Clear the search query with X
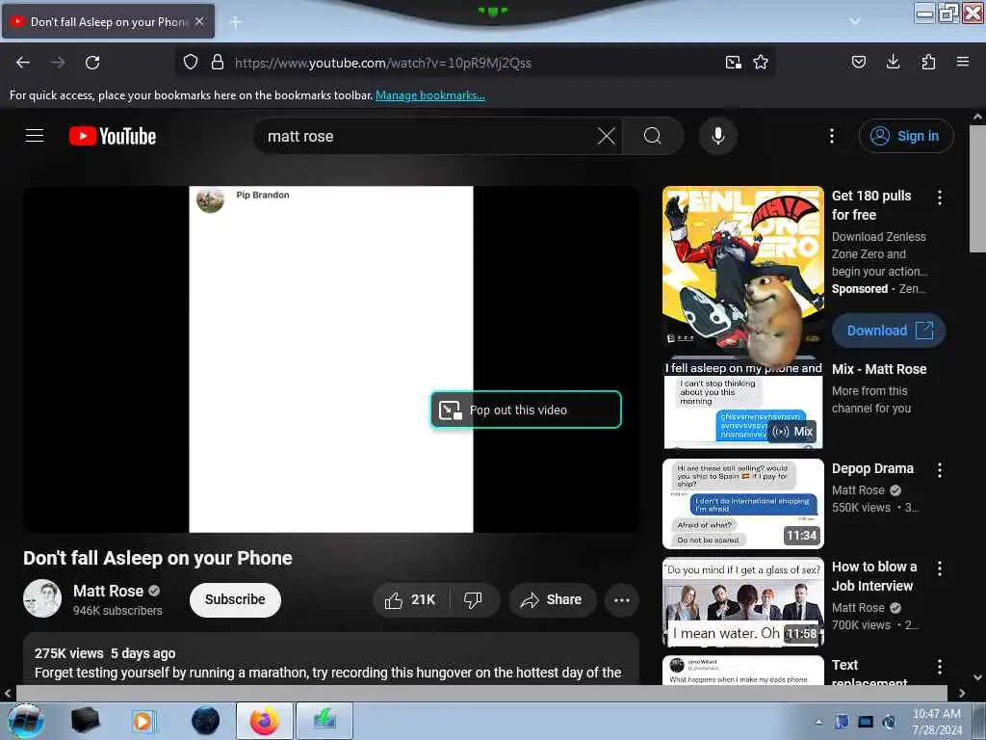Screen dimensions: 986x740 [x=607, y=136]
